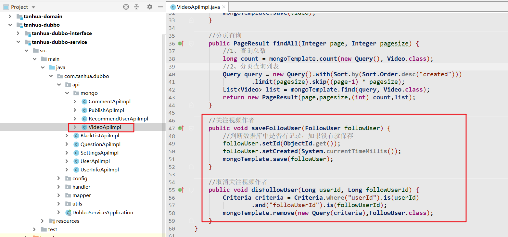Select the CommentApiImpl class icon
Screen dimensions: 508x237
[84, 102]
